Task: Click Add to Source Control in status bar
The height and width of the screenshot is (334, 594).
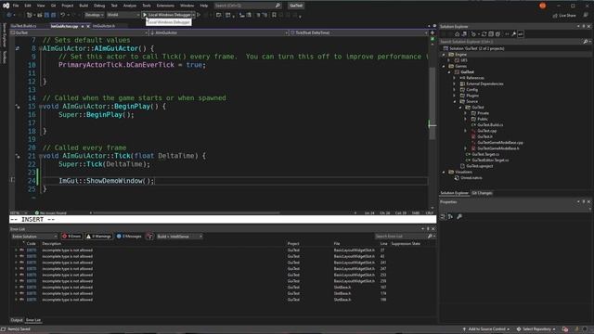Action: 486,329
